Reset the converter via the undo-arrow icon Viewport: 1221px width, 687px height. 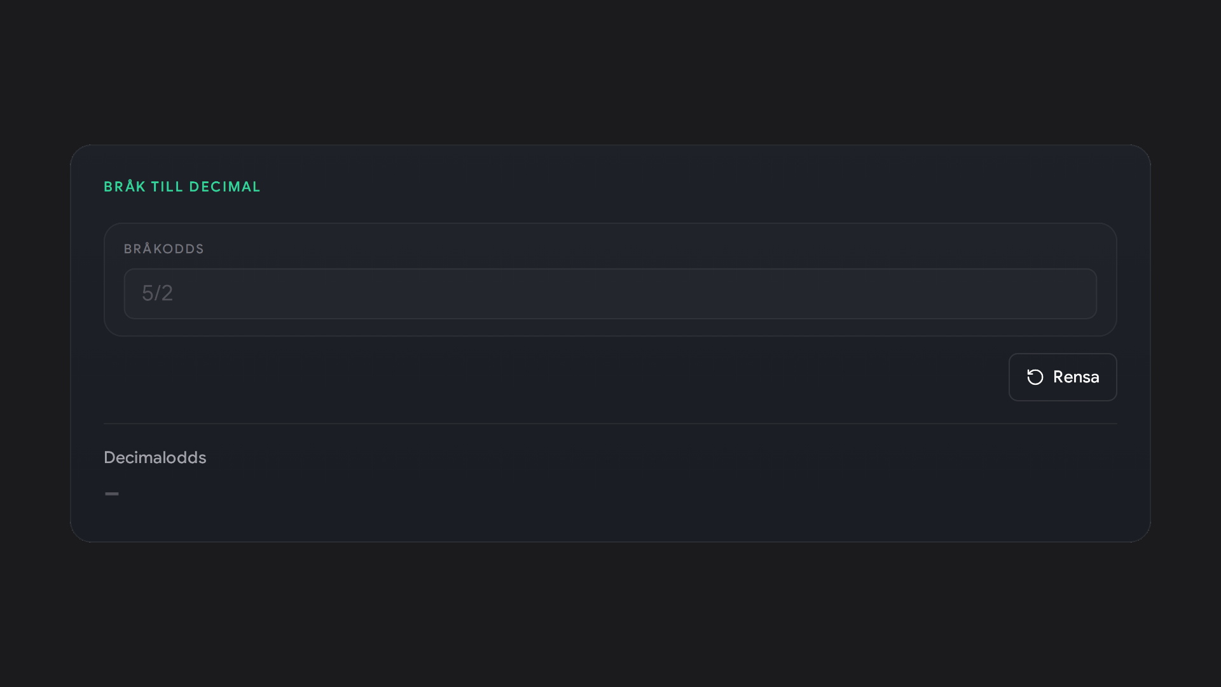(1035, 377)
